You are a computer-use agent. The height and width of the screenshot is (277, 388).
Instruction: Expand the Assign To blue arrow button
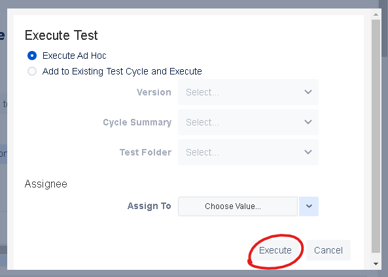click(x=309, y=206)
